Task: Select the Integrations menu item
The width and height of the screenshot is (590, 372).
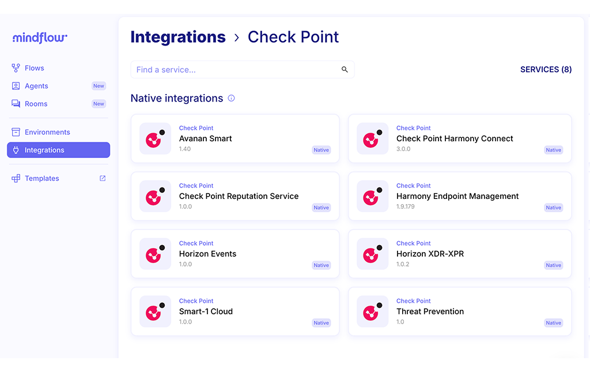Action: [x=58, y=150]
